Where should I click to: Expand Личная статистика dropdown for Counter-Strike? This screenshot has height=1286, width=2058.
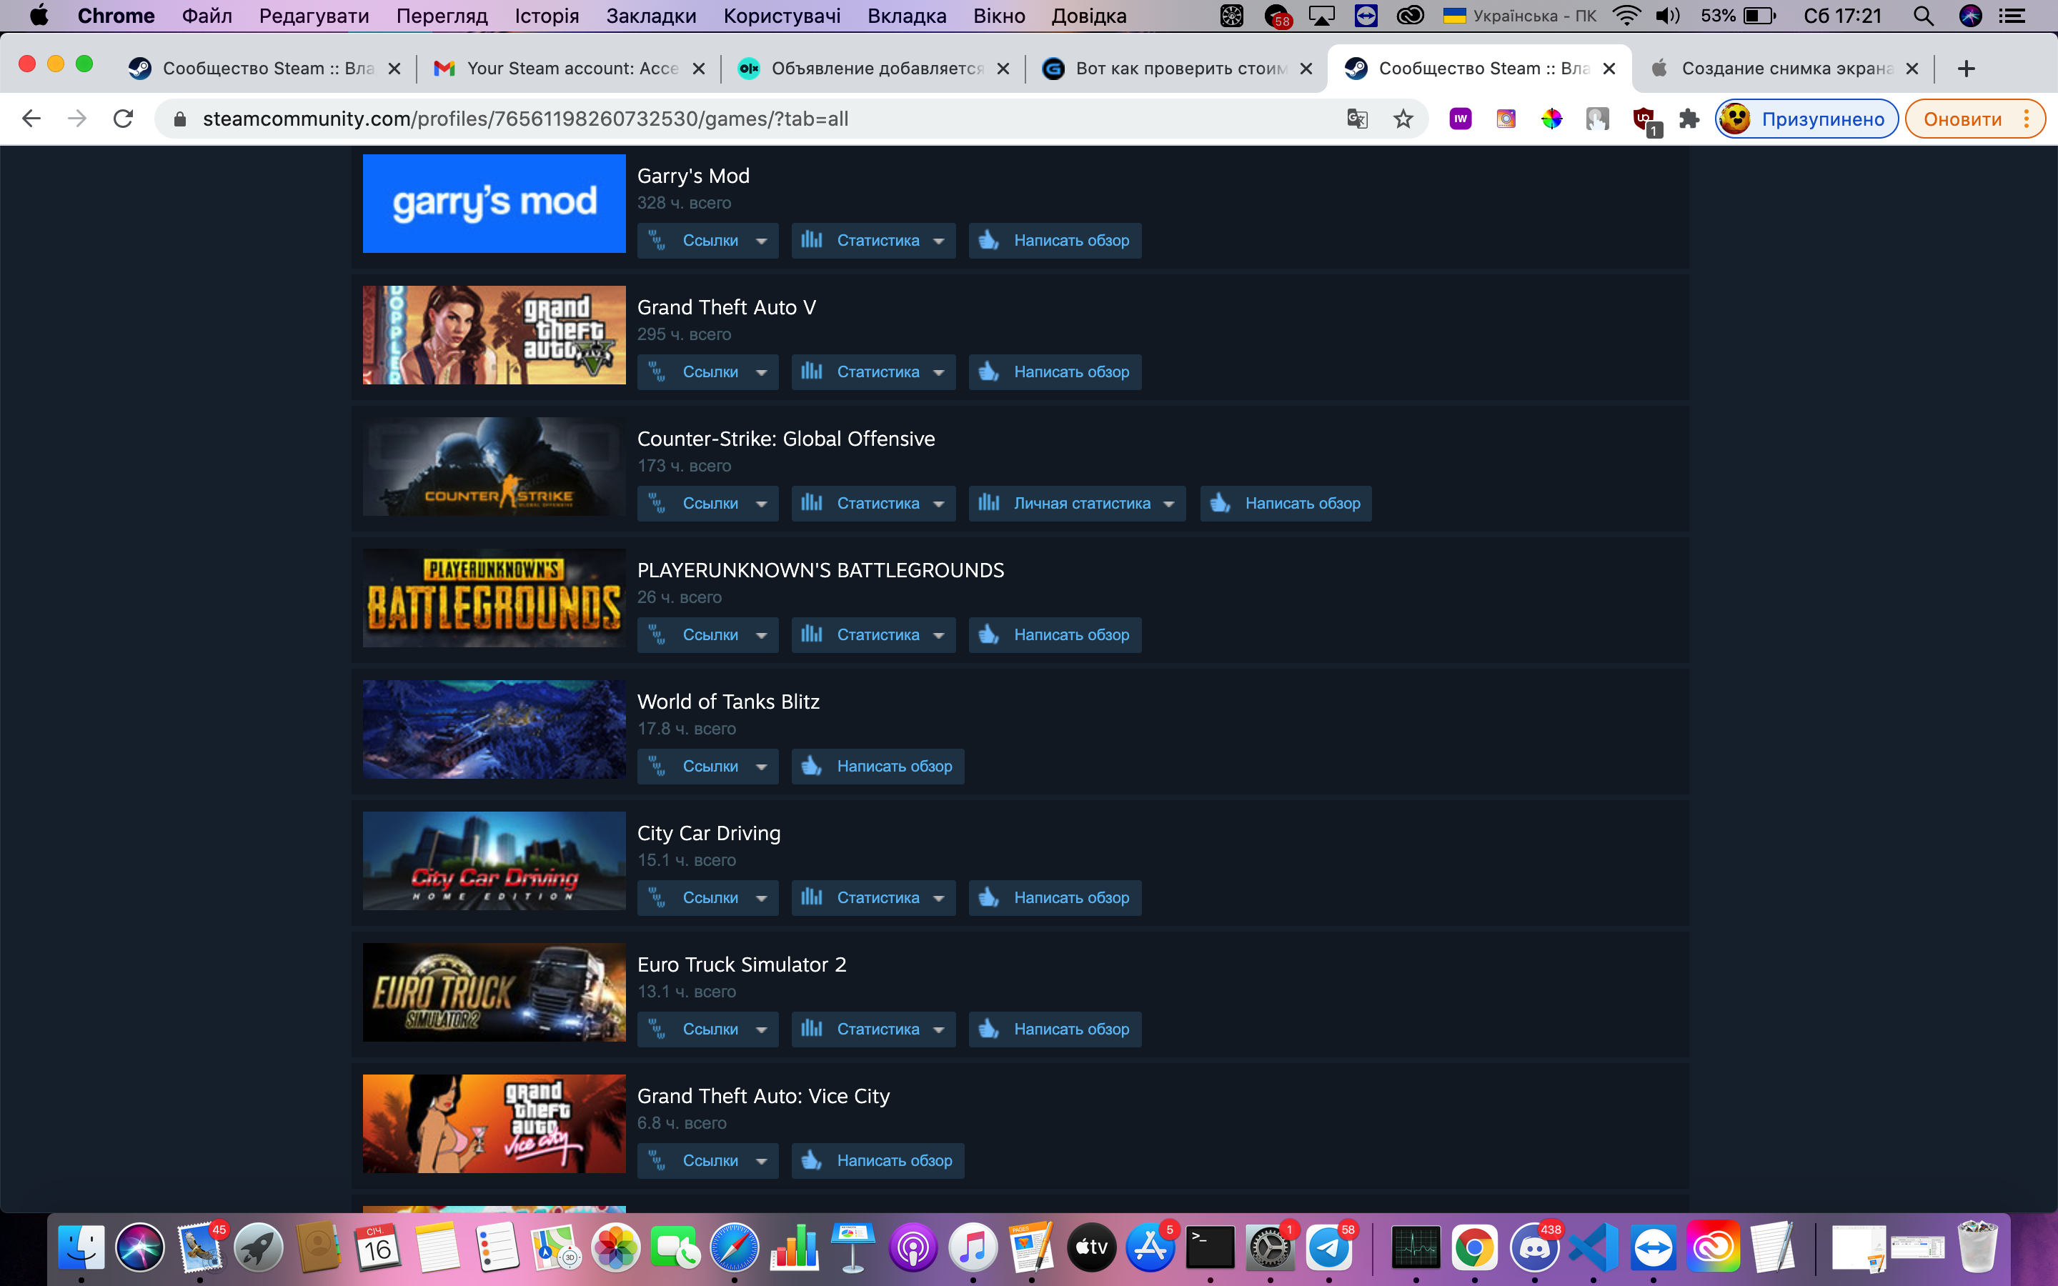tap(1077, 504)
